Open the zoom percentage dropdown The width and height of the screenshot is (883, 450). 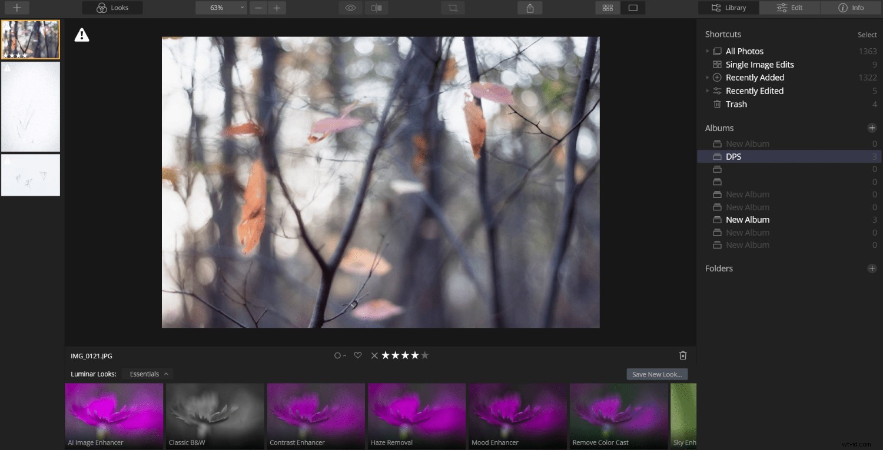click(241, 8)
